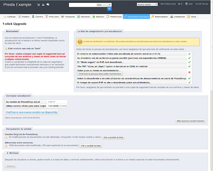This screenshot has height=171, width=213.
Task: Open the Catálogo menu
Action: coord(10,17)
